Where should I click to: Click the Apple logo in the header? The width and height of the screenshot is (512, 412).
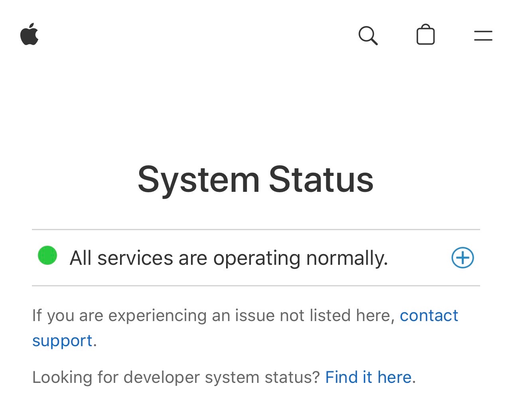click(30, 35)
